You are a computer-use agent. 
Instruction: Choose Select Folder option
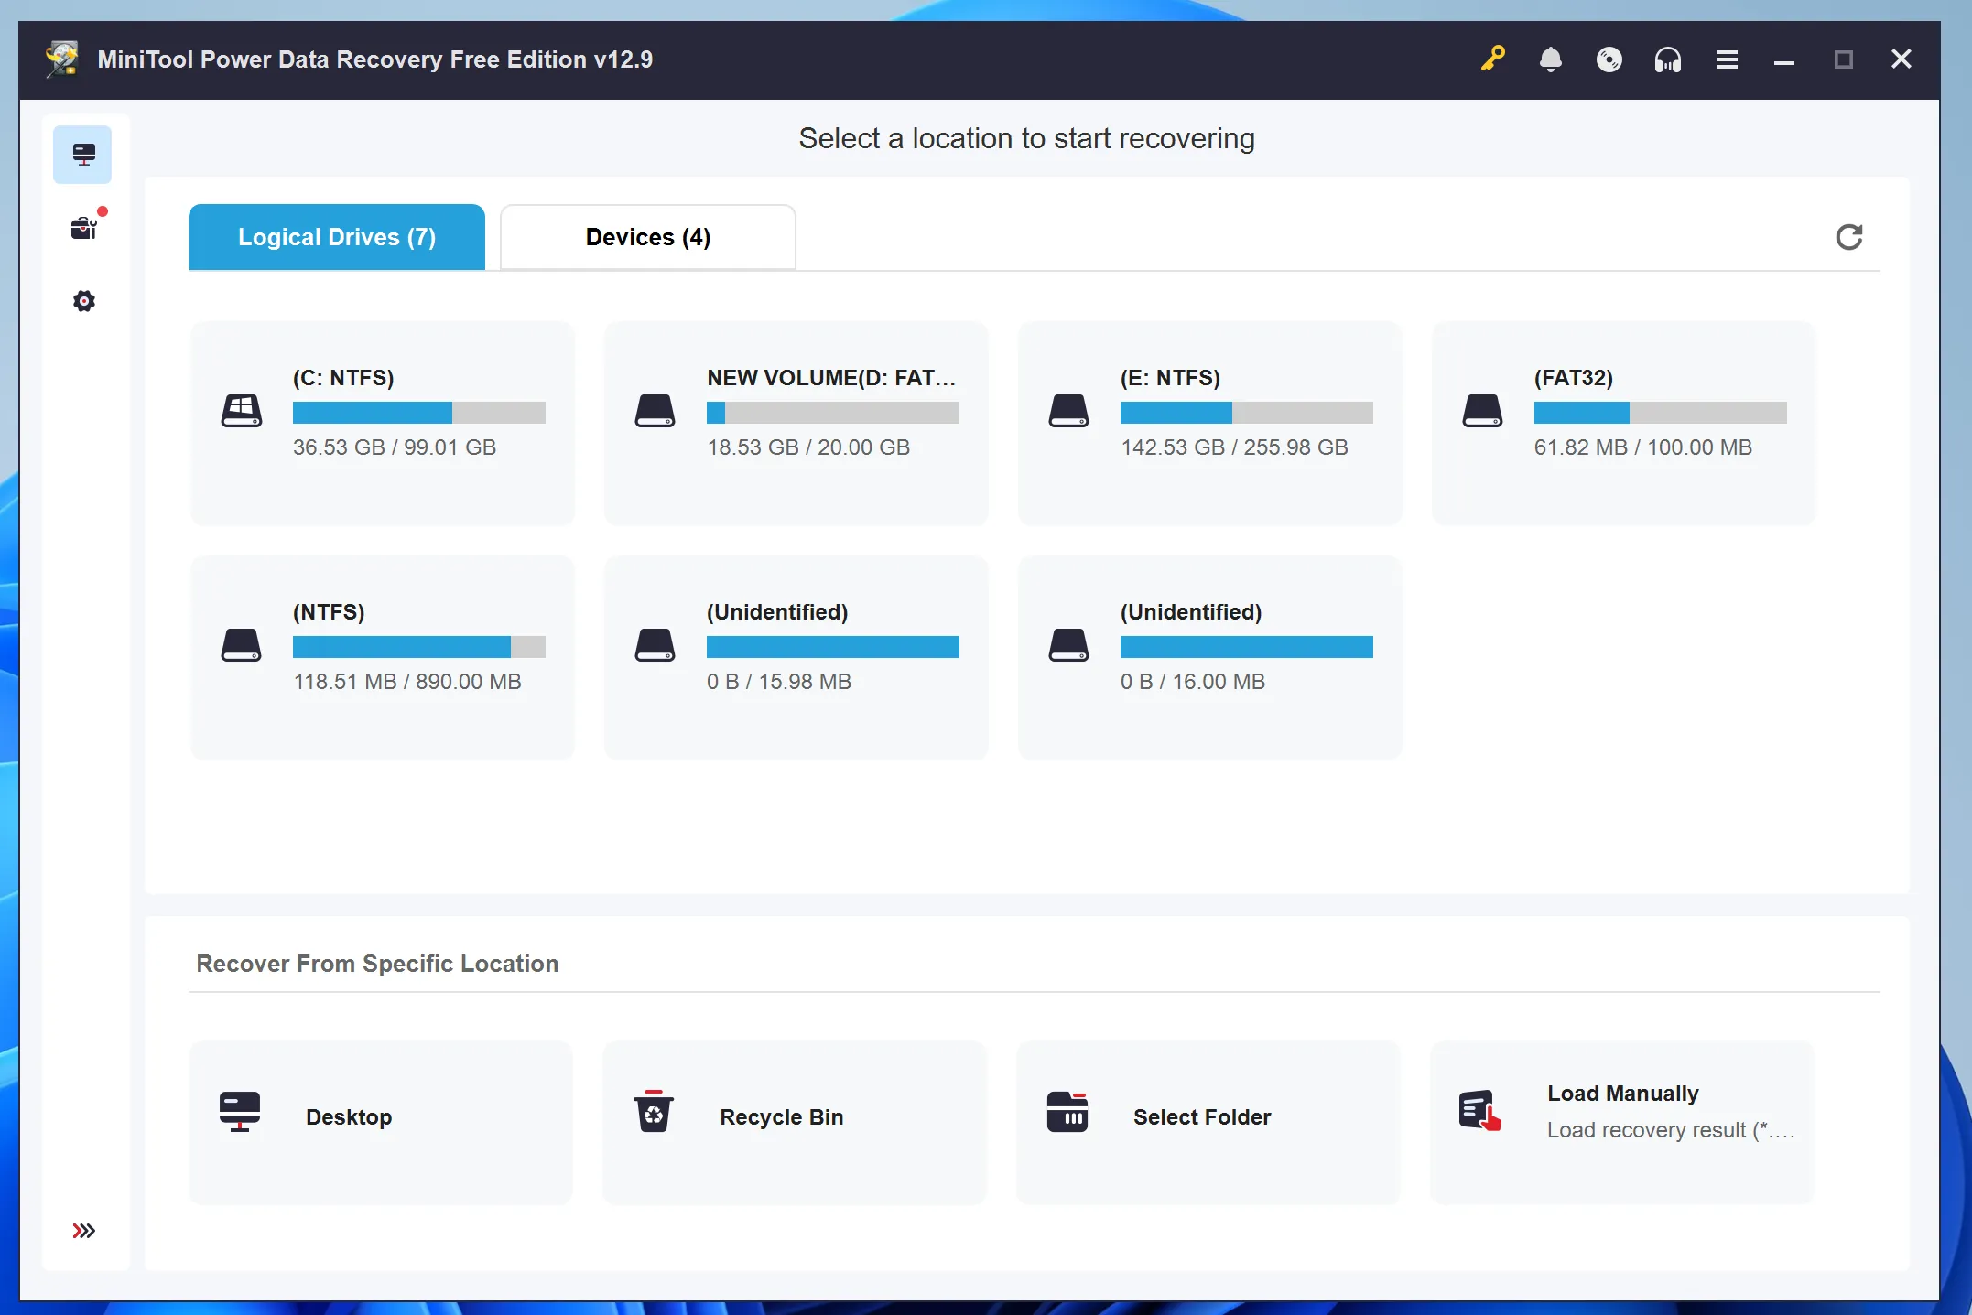(x=1208, y=1122)
